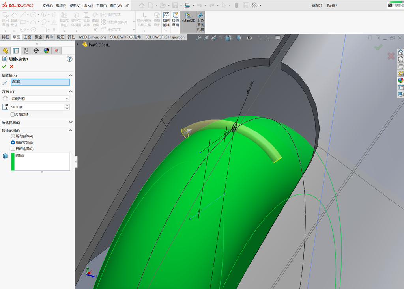Open Hide/Show Items eye icon

[x=249, y=38]
